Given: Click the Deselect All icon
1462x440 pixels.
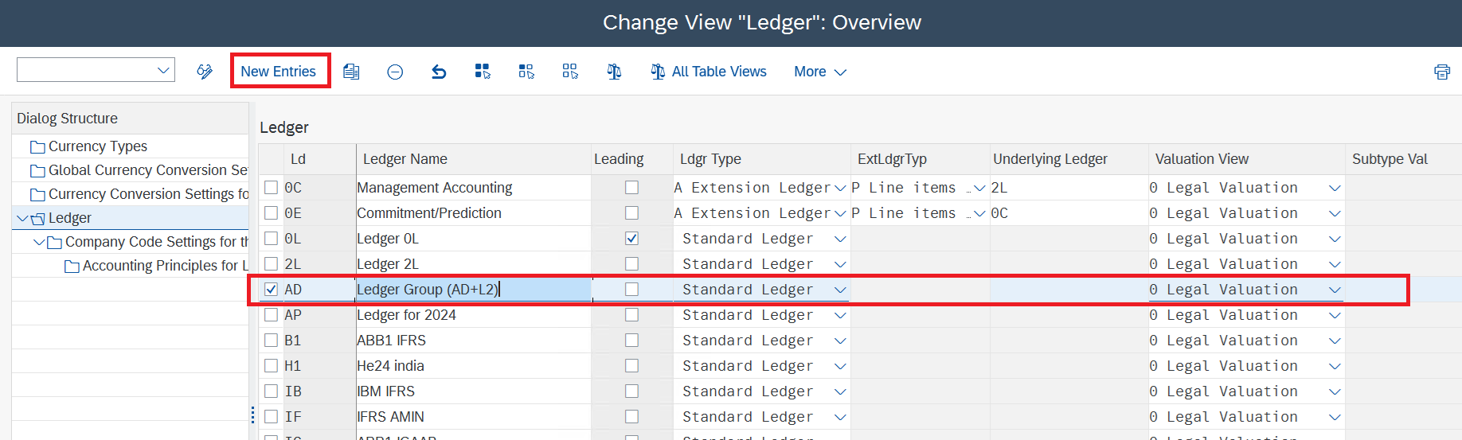Looking at the screenshot, I should click(x=570, y=72).
